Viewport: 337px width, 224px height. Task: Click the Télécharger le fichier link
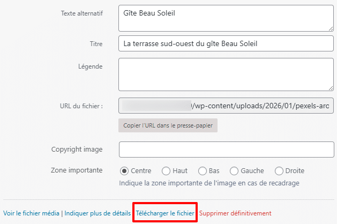tap(165, 213)
